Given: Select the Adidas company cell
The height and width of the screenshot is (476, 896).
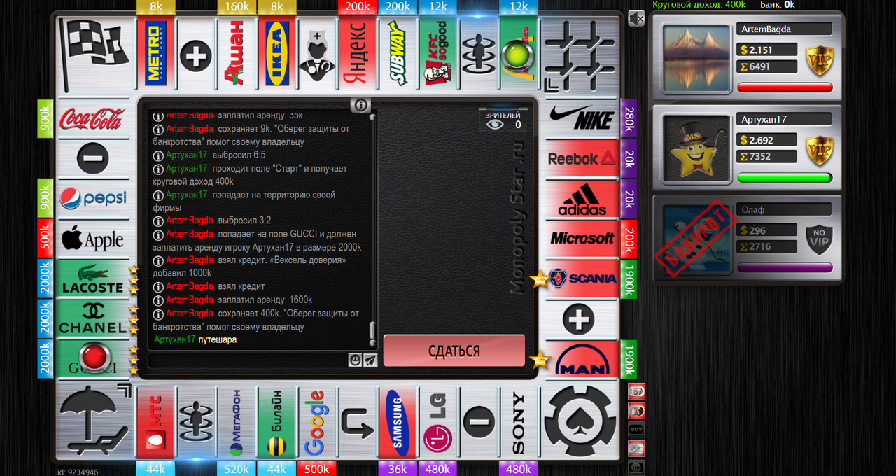Looking at the screenshot, I should pos(581,199).
